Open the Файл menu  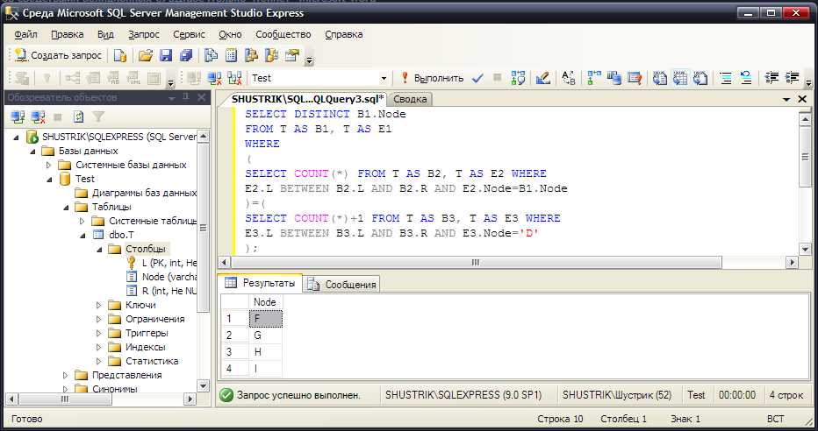click(25, 34)
